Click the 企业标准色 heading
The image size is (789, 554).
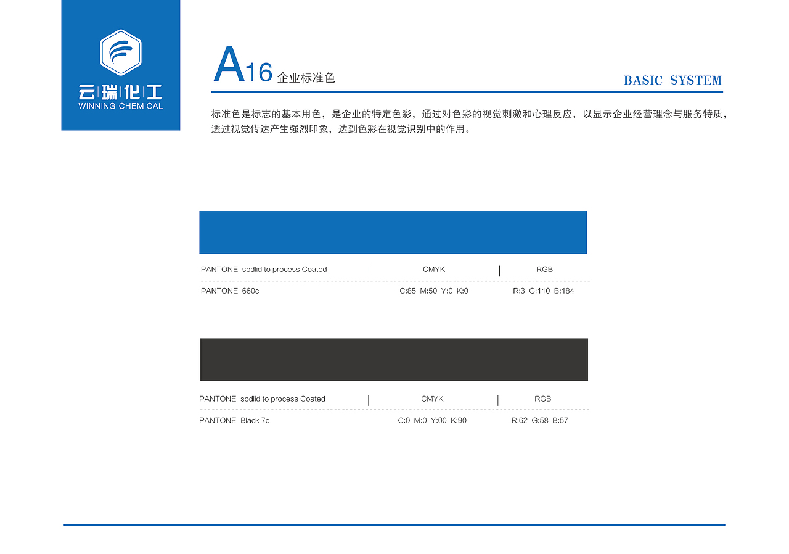[306, 78]
